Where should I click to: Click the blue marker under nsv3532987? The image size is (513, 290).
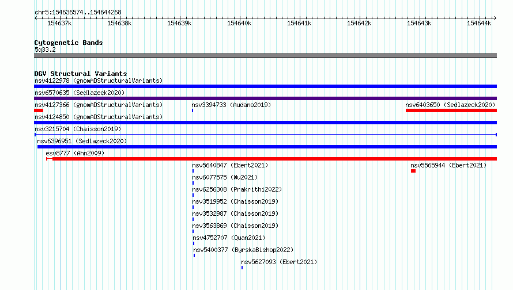tap(193, 219)
